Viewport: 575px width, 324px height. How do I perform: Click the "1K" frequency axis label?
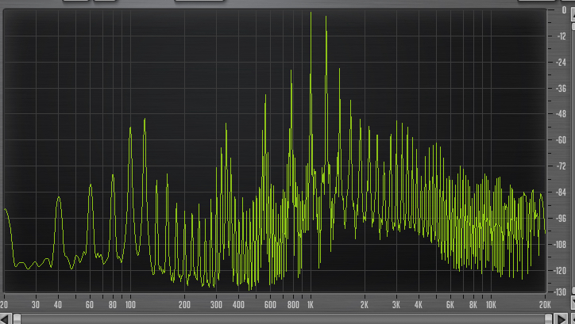pyautogui.click(x=311, y=305)
